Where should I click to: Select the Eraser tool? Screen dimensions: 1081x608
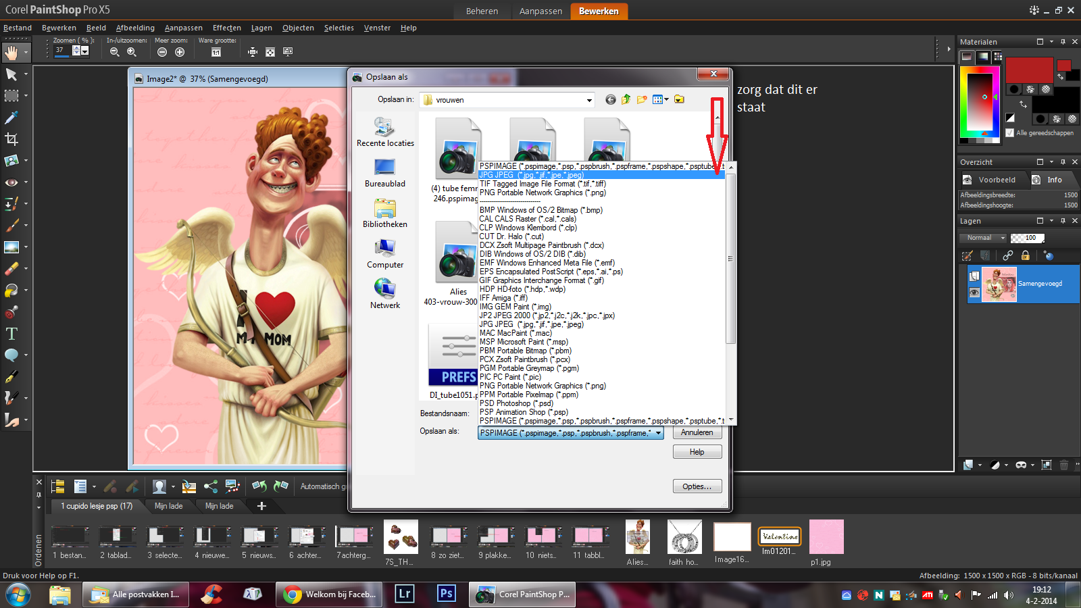point(11,269)
